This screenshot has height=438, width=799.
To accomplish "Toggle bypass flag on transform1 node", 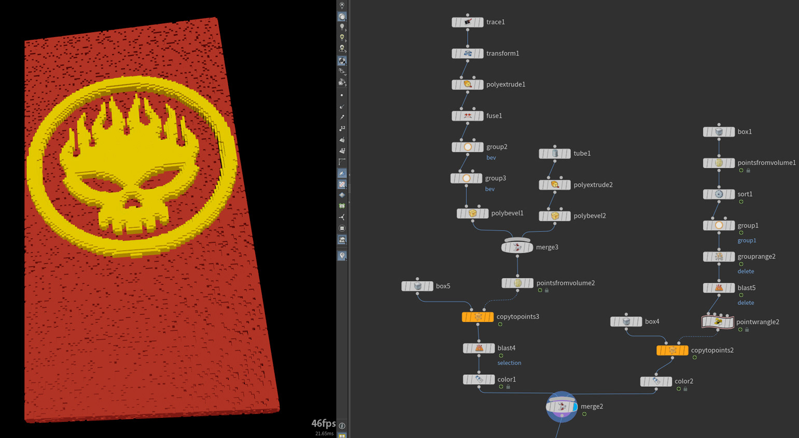I will [x=455, y=54].
